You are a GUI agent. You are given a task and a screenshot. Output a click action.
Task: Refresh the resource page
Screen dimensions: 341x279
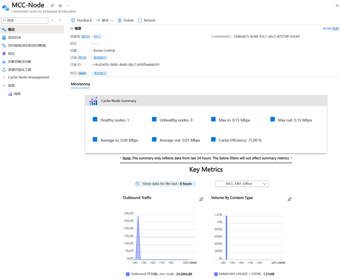tap(146, 20)
